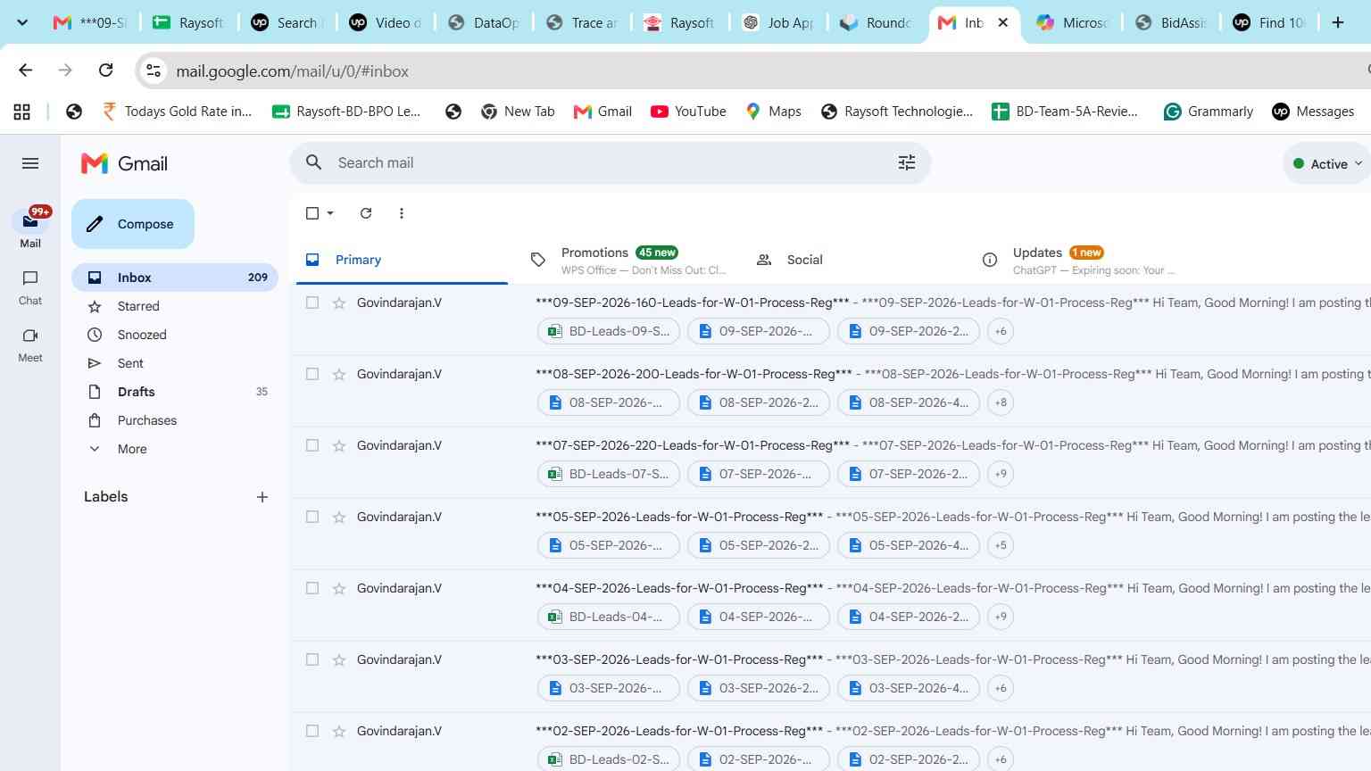Create new label with plus icon
This screenshot has height=771, width=1371.
point(262,497)
